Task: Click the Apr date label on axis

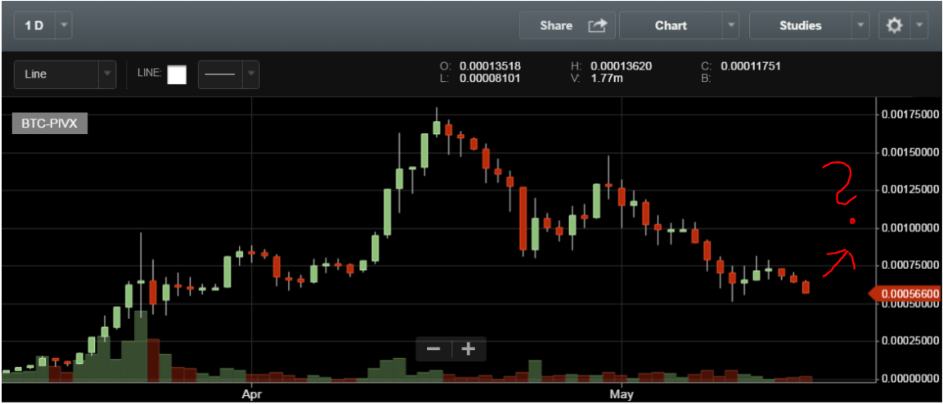Action: pyautogui.click(x=251, y=395)
